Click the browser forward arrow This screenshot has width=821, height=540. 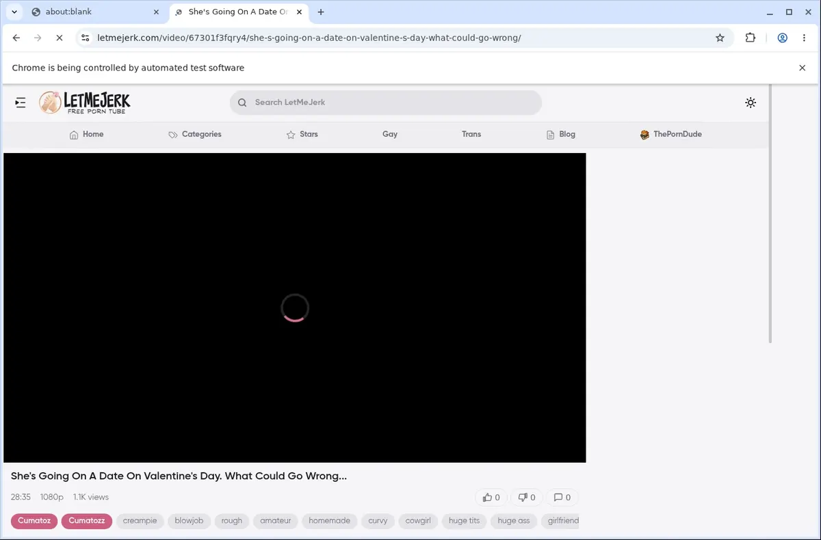tap(38, 38)
